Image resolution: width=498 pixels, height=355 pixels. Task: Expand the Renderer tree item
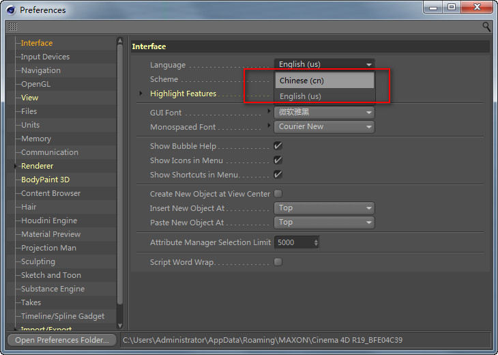(x=15, y=166)
